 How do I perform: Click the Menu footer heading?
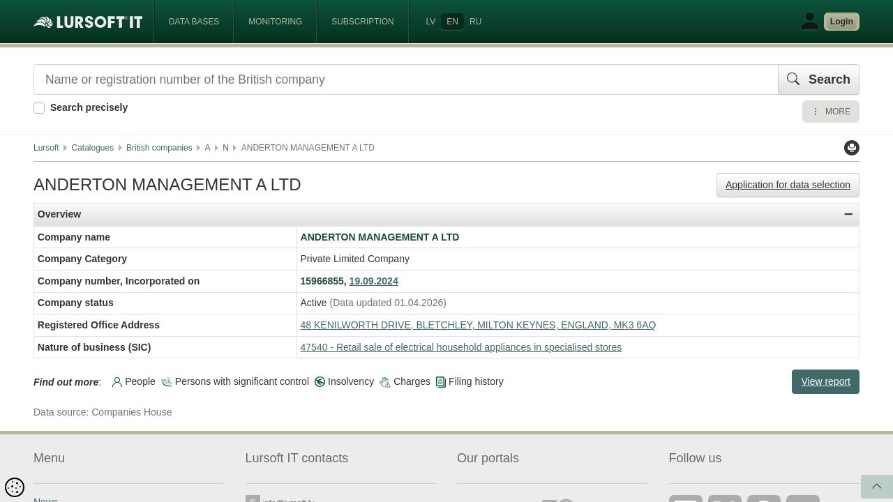pos(49,458)
